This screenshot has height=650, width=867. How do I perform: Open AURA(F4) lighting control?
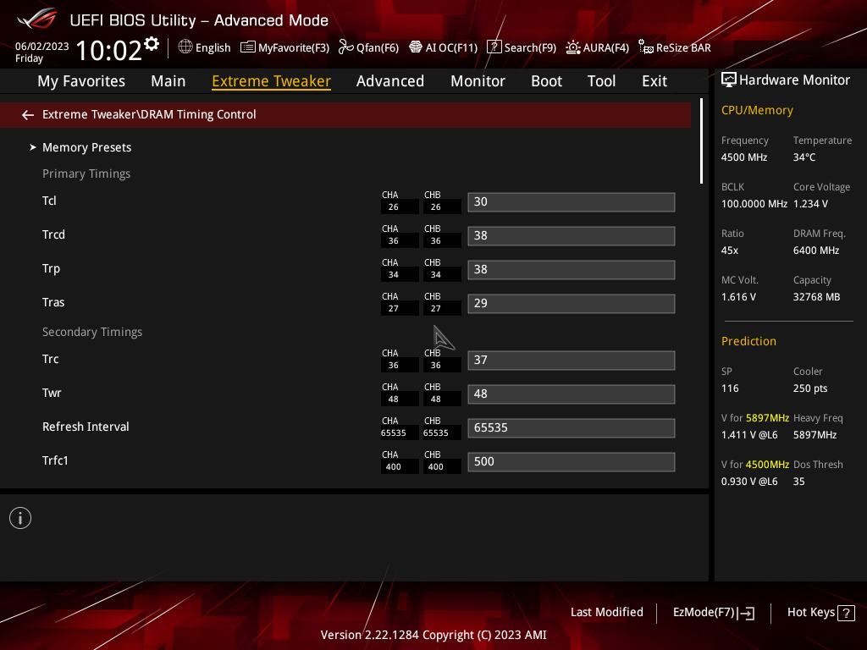[x=597, y=47]
